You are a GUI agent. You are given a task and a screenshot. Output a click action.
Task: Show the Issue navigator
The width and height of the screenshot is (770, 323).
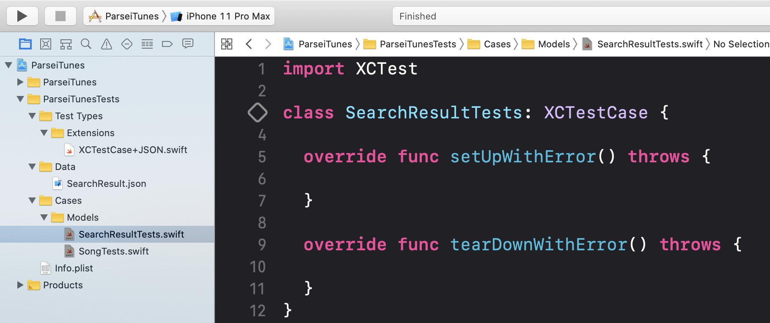coord(107,44)
